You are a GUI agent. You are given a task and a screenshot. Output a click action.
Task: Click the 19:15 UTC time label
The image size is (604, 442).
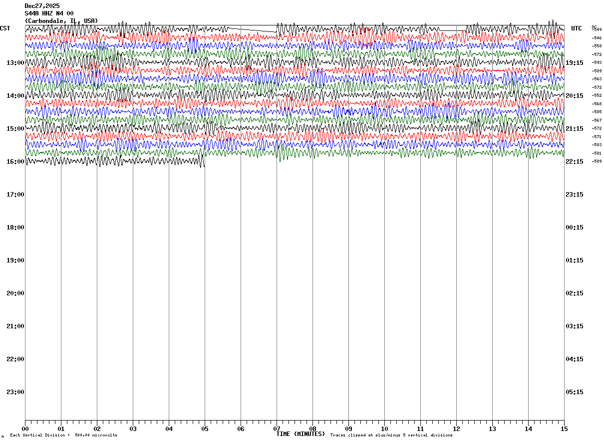pos(575,63)
